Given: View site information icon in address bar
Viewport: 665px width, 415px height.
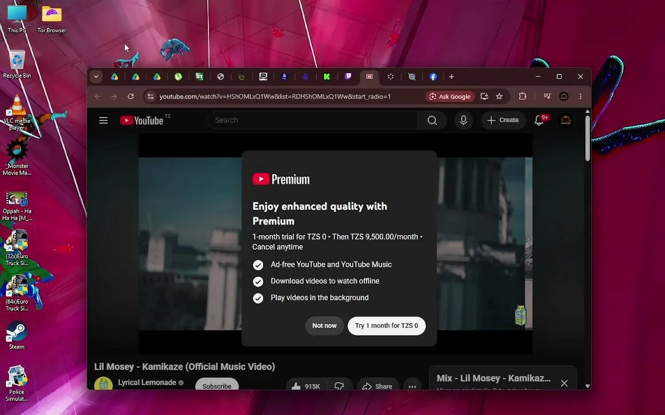Looking at the screenshot, I should [150, 97].
